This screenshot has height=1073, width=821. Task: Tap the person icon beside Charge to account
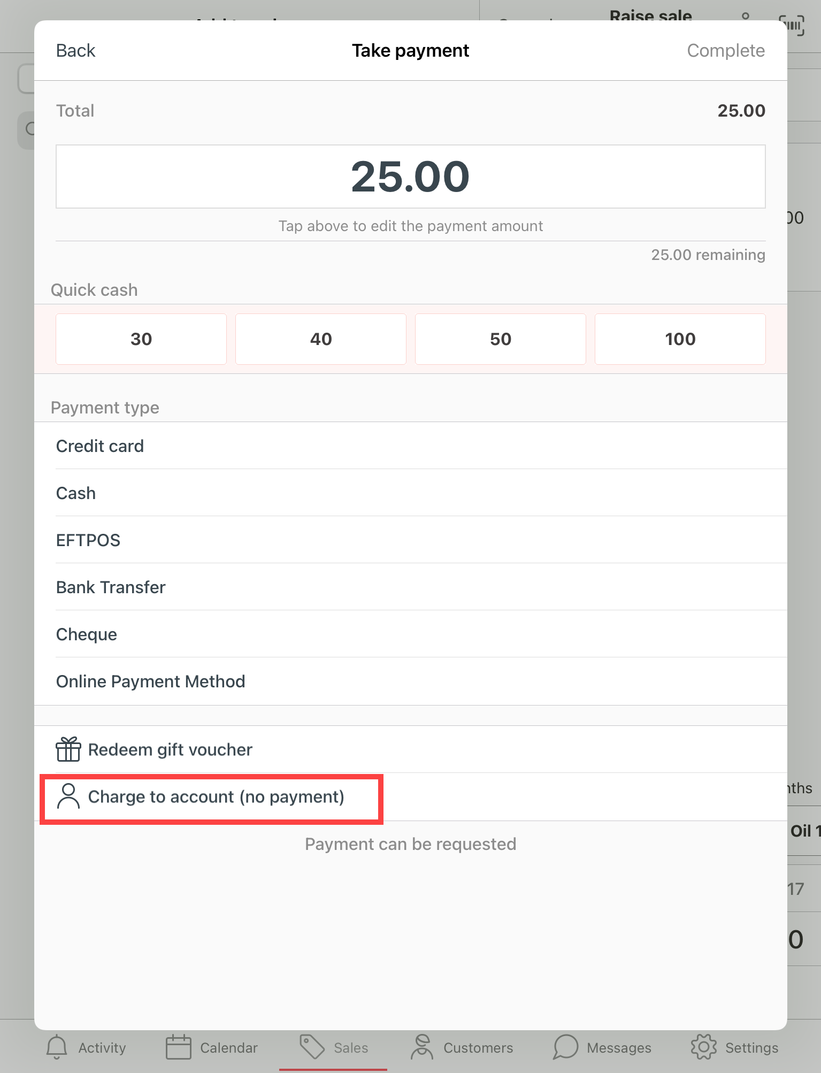point(68,796)
